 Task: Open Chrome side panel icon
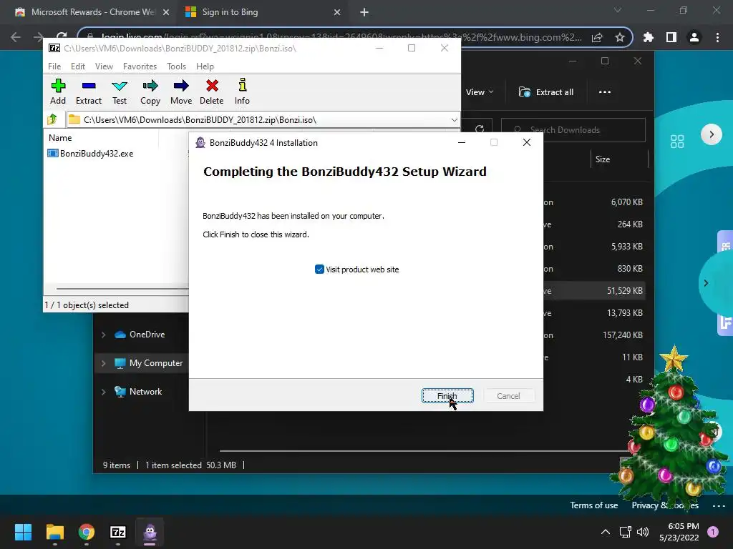click(x=671, y=37)
